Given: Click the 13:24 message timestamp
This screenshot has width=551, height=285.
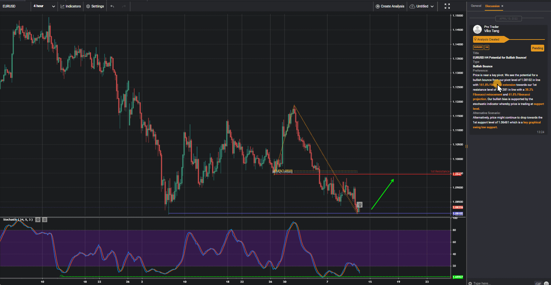Looking at the screenshot, I should tap(540, 132).
